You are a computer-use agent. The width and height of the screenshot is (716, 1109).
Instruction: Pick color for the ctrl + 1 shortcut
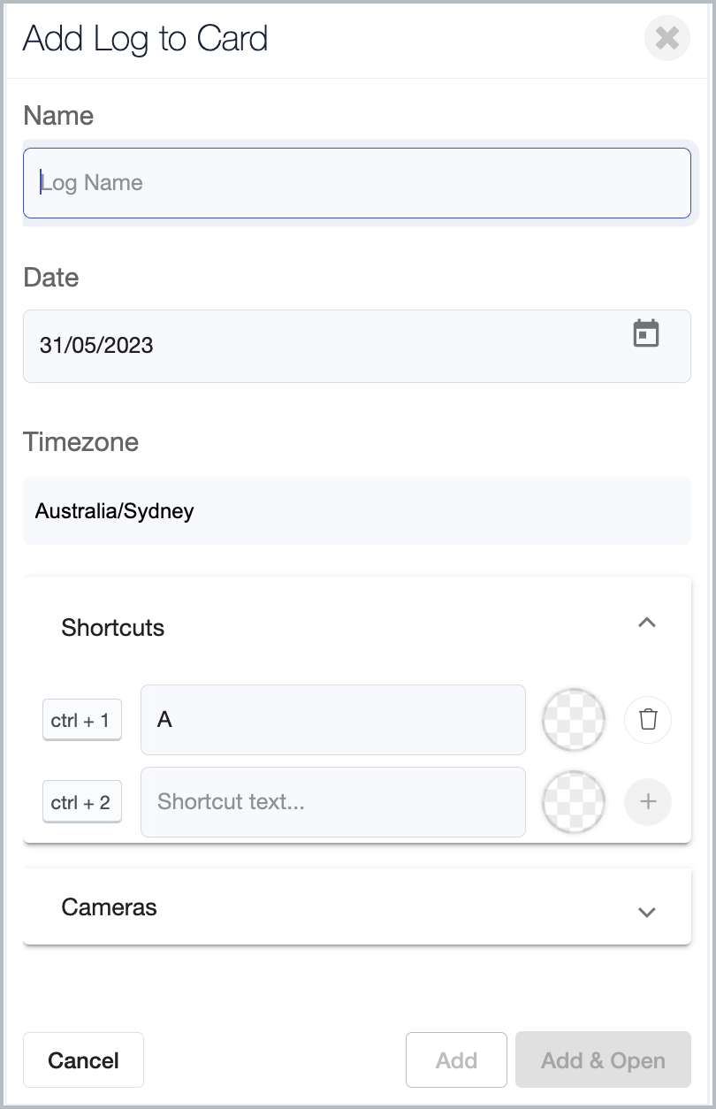[x=574, y=719]
